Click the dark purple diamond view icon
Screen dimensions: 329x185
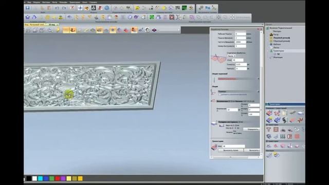[x=154, y=30]
